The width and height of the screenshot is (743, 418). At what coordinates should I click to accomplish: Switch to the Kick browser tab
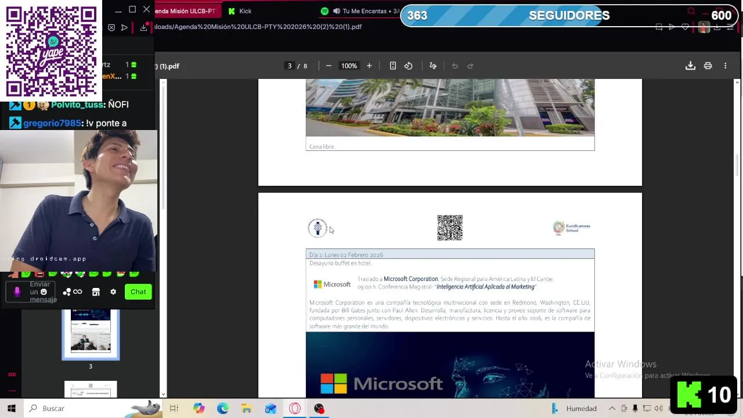coord(240,11)
